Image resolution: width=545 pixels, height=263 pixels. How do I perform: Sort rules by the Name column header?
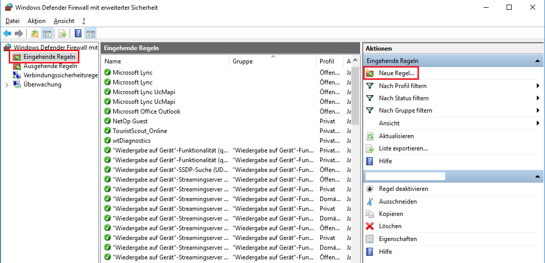pyautogui.click(x=165, y=61)
